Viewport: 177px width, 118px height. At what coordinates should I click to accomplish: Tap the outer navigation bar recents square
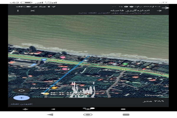(x=126, y=115)
